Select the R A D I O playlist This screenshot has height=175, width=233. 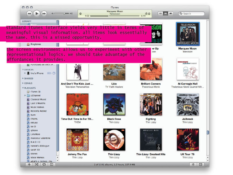(x=33, y=142)
